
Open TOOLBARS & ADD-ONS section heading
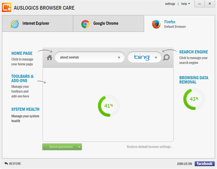22,78
